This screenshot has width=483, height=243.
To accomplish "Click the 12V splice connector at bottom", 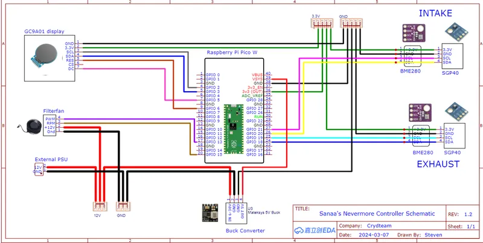I will pyautogui.click(x=100, y=206).
